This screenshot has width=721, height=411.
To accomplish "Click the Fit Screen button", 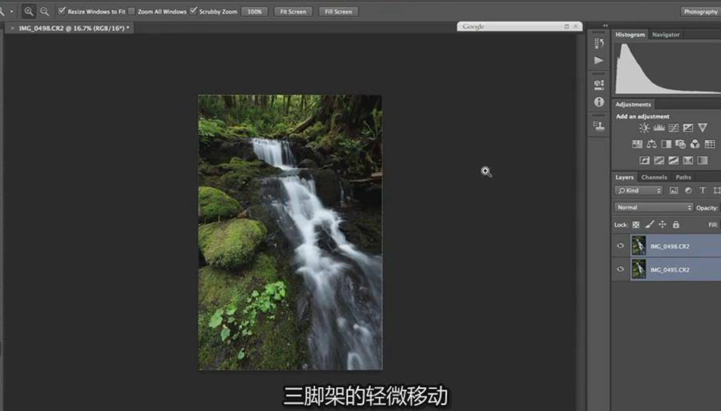I will [293, 11].
